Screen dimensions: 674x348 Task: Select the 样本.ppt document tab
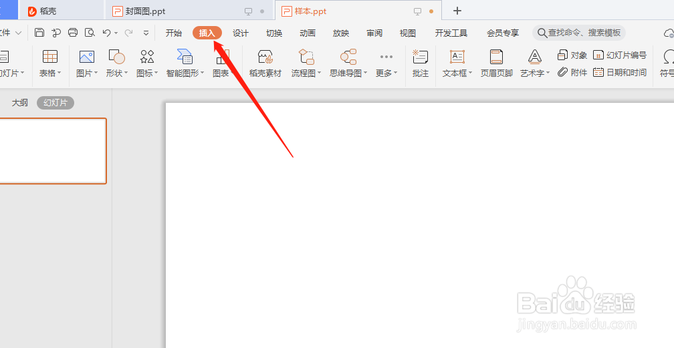pyautogui.click(x=359, y=11)
